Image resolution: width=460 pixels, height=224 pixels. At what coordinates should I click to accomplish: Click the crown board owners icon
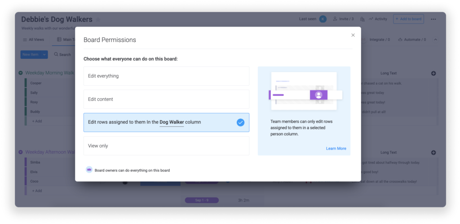tap(89, 170)
